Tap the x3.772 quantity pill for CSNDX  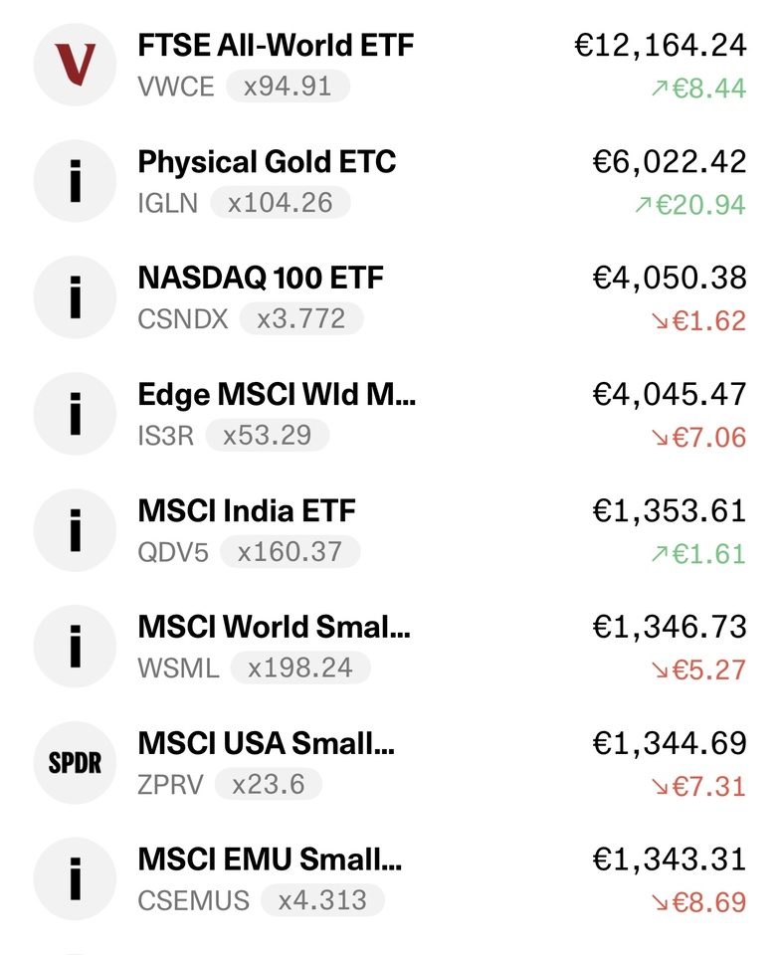(301, 319)
